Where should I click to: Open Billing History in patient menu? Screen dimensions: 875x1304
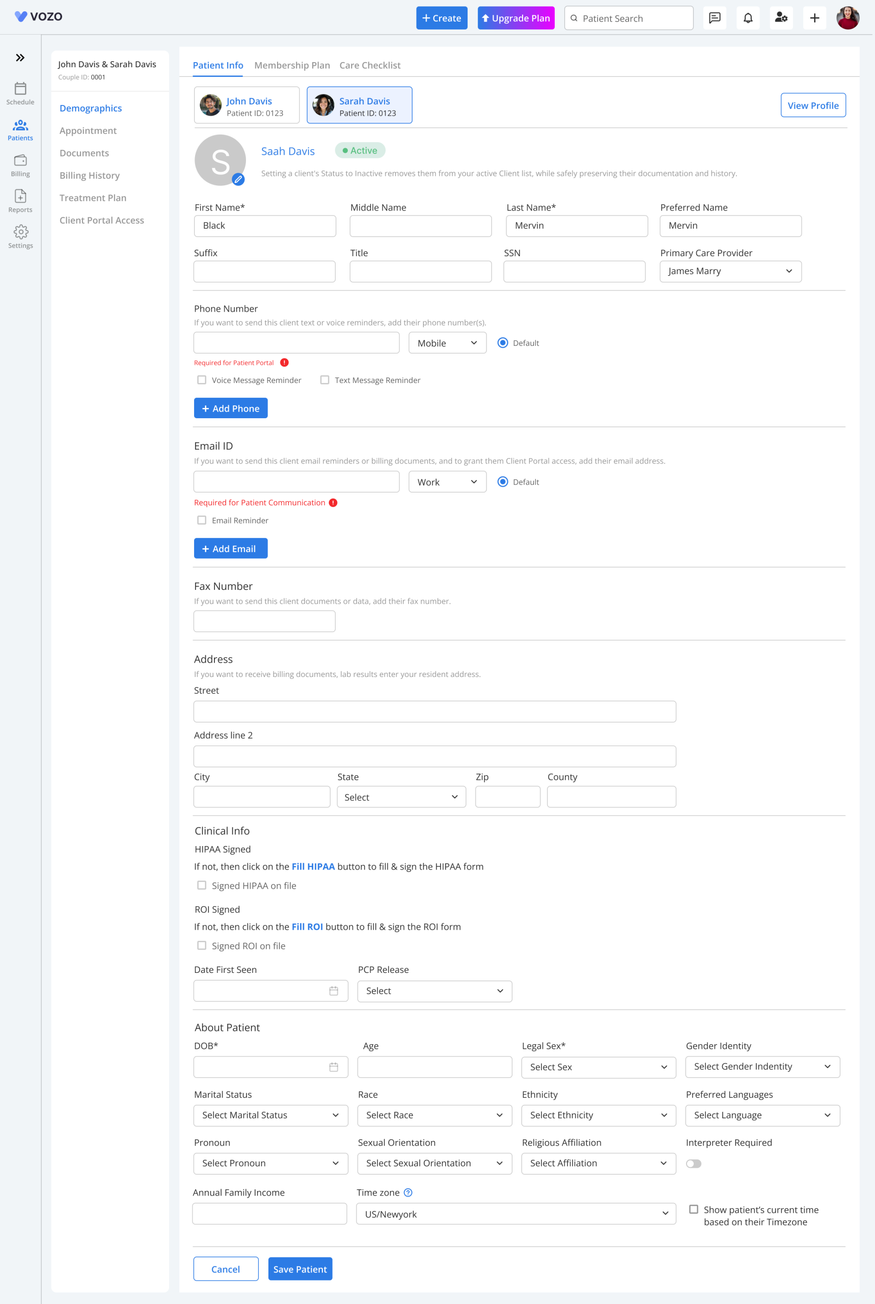point(90,175)
